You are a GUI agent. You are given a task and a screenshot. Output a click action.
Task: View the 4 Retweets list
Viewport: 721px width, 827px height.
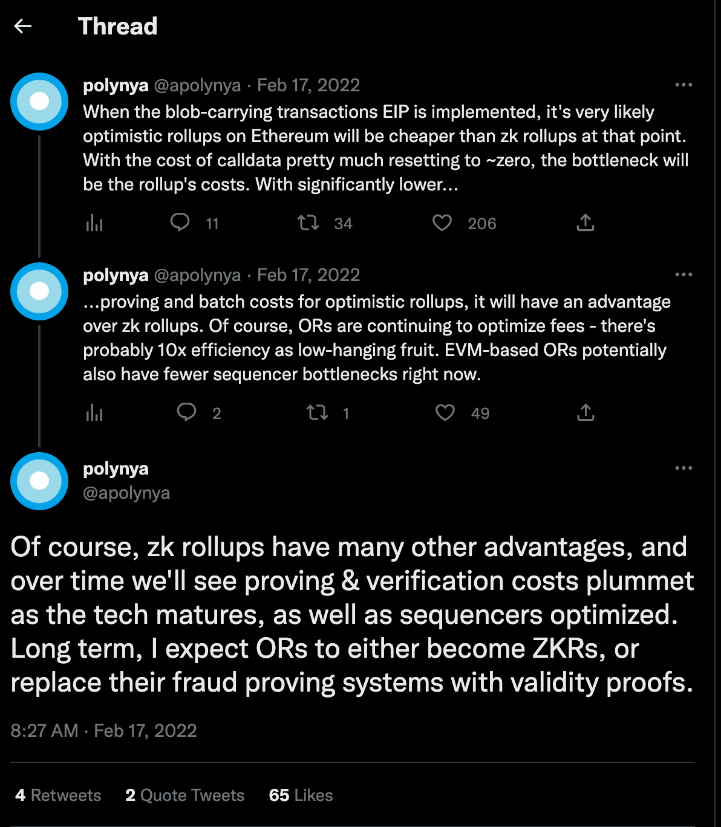(x=58, y=795)
